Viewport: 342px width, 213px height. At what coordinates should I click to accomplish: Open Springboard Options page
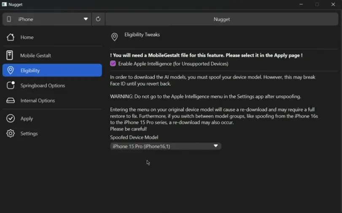tap(52, 85)
